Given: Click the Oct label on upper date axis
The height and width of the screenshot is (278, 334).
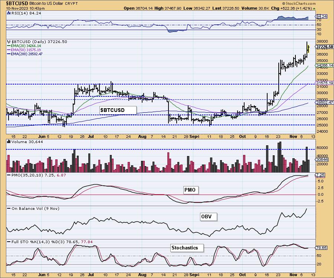Looking at the screenshot, I should point(242,136).
